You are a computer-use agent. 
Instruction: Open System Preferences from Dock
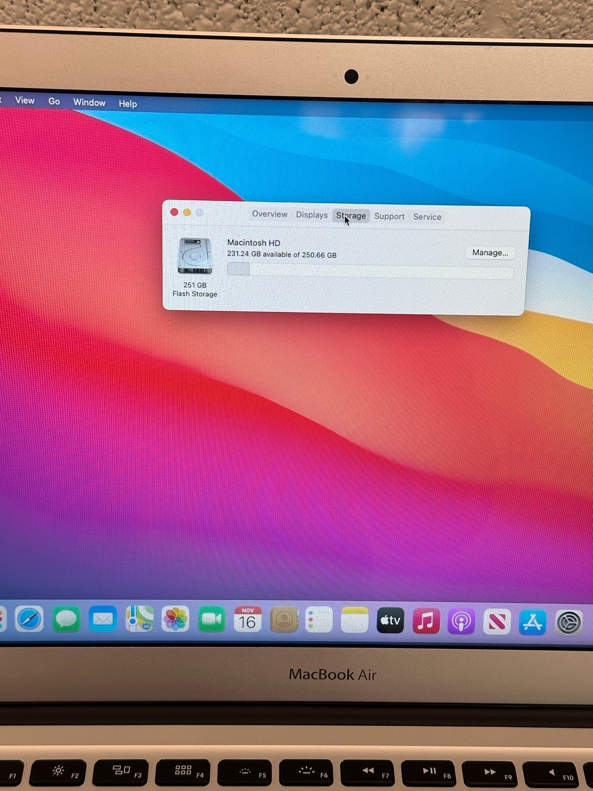[569, 623]
